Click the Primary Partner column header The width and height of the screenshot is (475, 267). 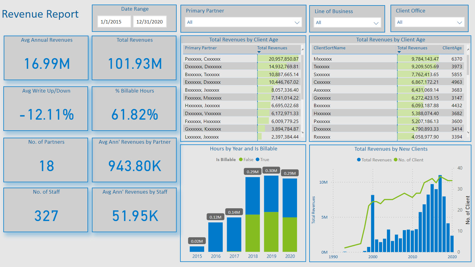[201, 48]
